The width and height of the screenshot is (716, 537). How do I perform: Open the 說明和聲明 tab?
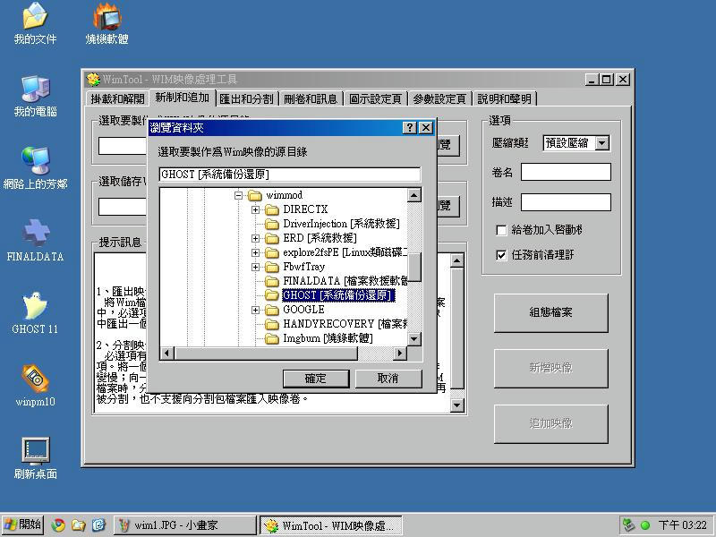click(504, 98)
